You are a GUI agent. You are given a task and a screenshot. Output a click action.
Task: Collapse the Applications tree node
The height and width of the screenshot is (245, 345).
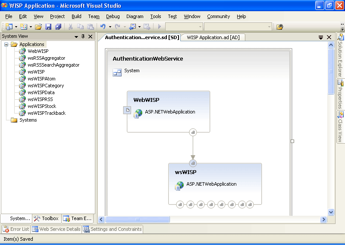(x=6, y=44)
